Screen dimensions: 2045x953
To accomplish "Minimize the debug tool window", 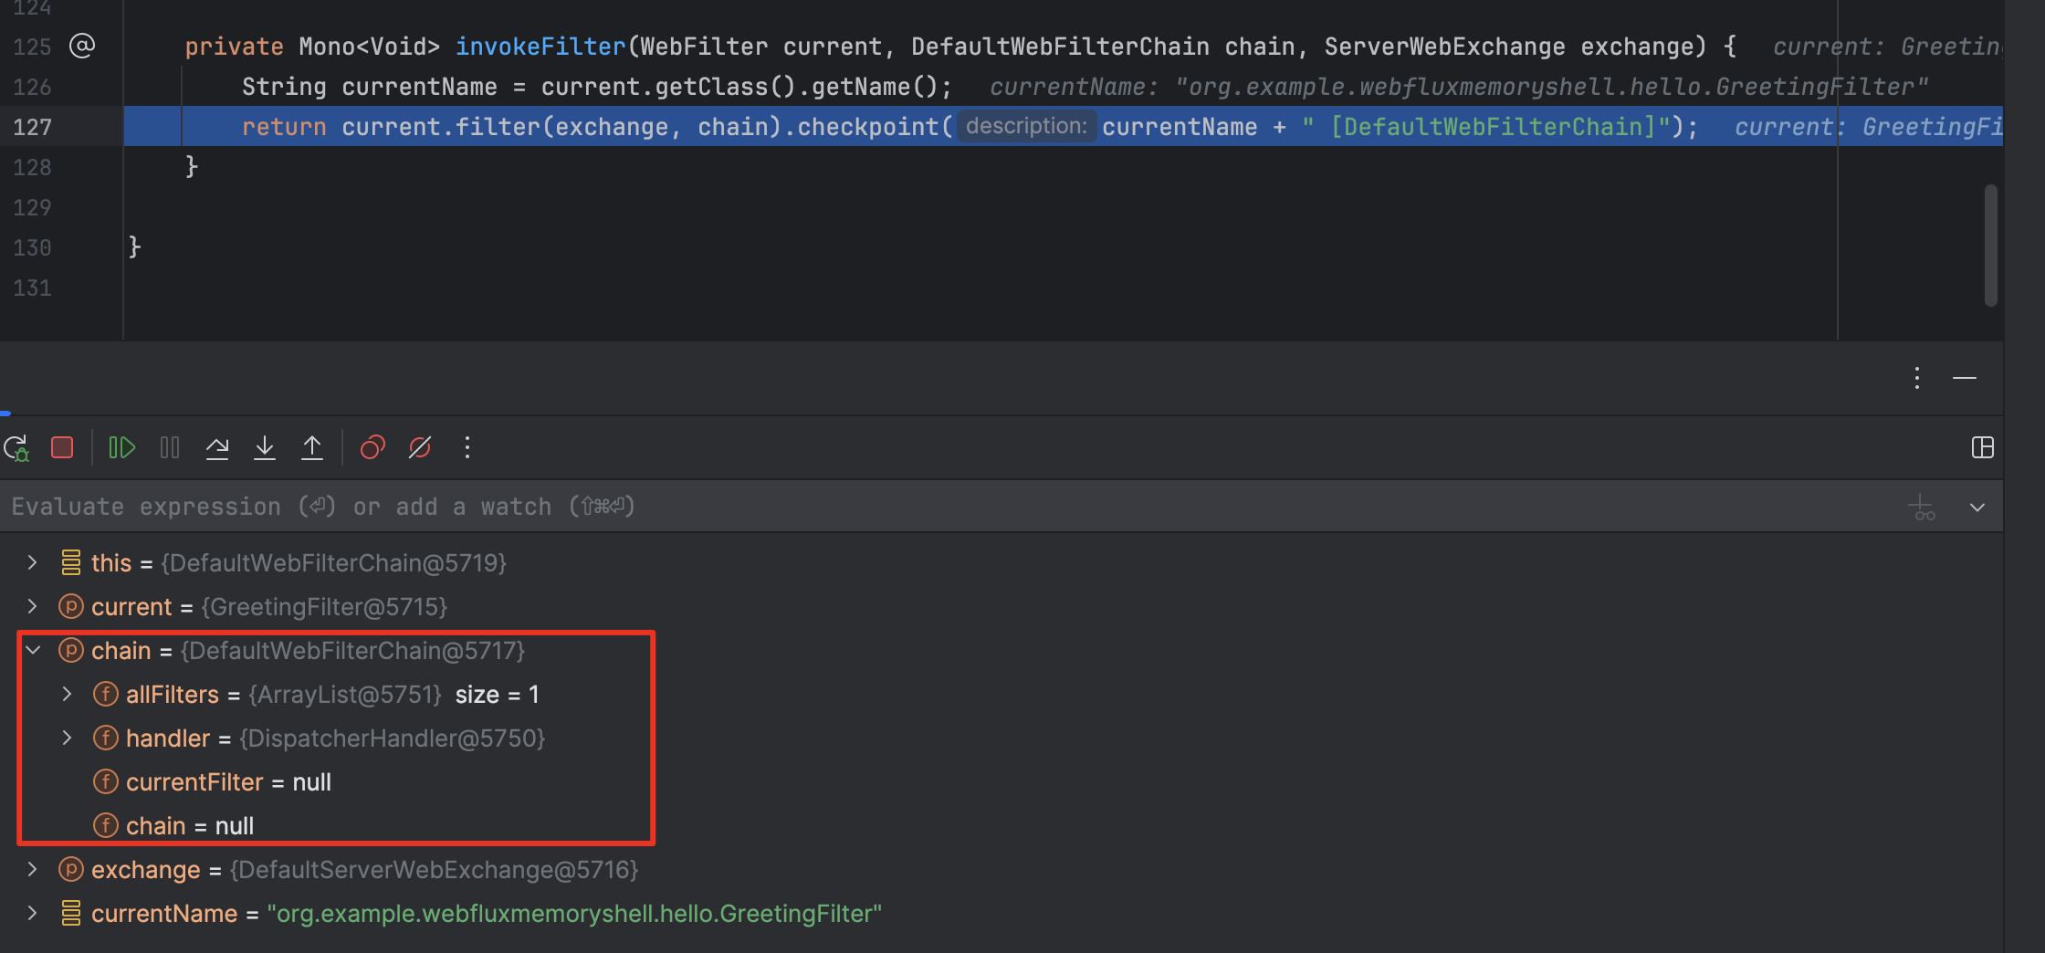I will pos(1965,378).
